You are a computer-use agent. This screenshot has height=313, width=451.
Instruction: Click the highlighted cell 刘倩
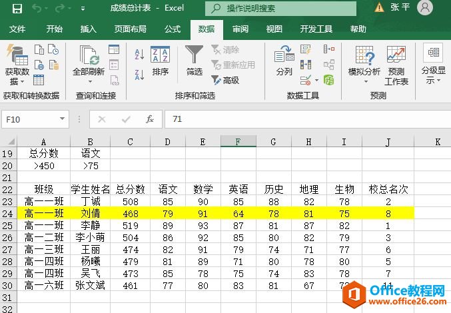point(91,214)
